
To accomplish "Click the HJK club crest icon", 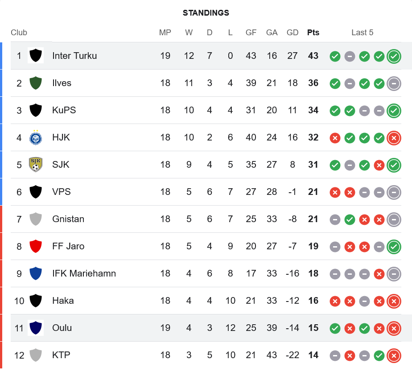I will (36, 137).
